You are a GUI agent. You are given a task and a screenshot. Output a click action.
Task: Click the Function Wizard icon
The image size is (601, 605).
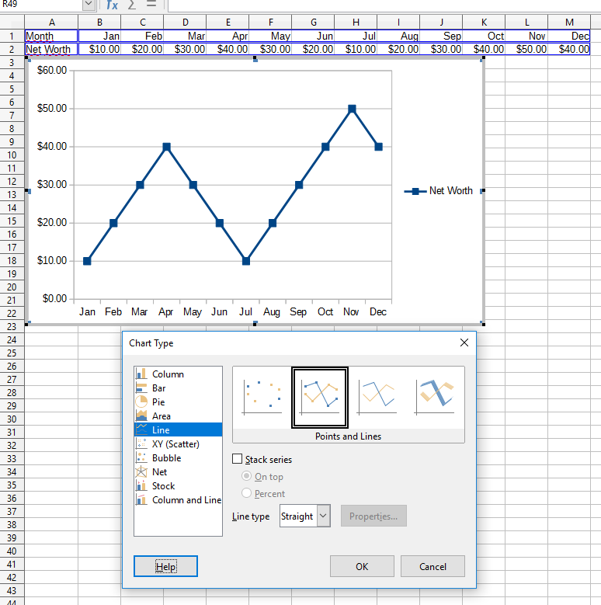(112, 5)
